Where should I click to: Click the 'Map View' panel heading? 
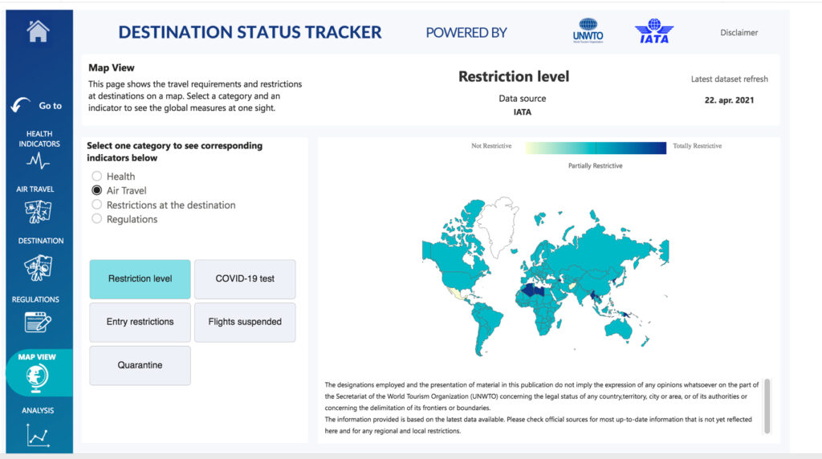(111, 67)
